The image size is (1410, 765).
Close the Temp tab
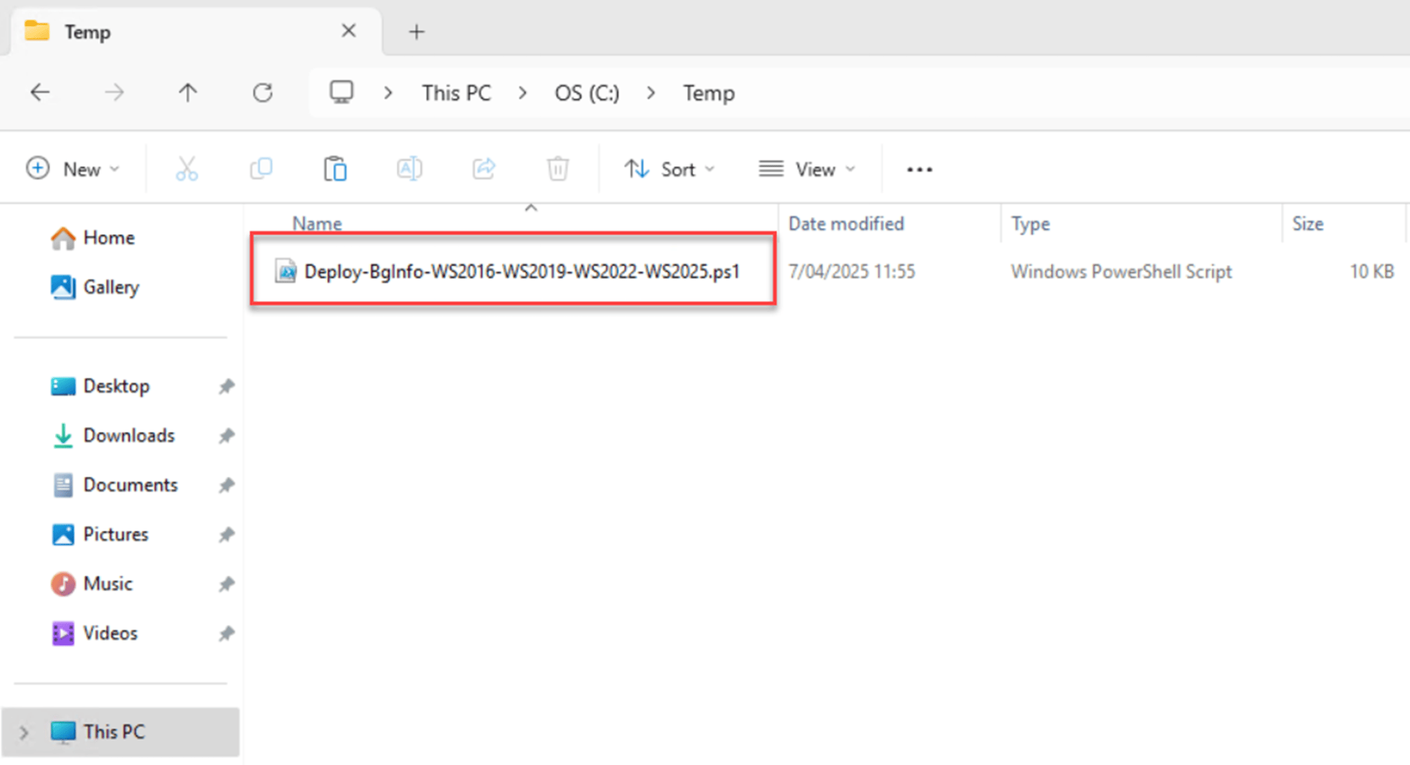pos(349,30)
